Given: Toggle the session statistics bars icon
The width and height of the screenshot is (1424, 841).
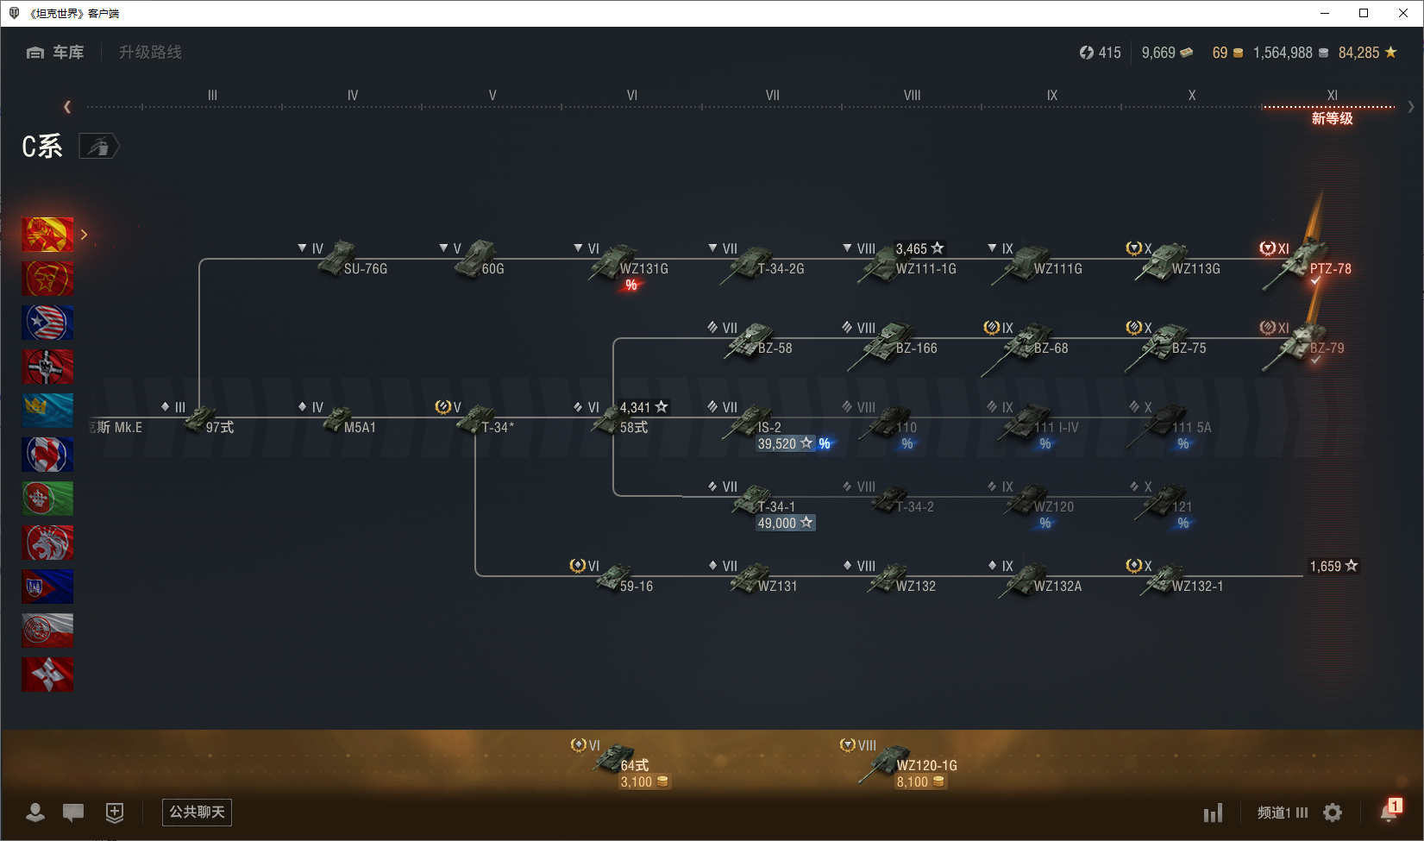Looking at the screenshot, I should coord(1213,813).
